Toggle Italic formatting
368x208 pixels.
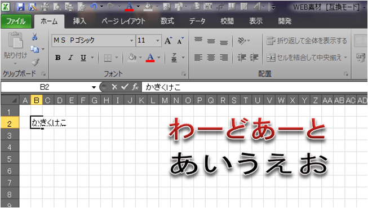pos(70,57)
